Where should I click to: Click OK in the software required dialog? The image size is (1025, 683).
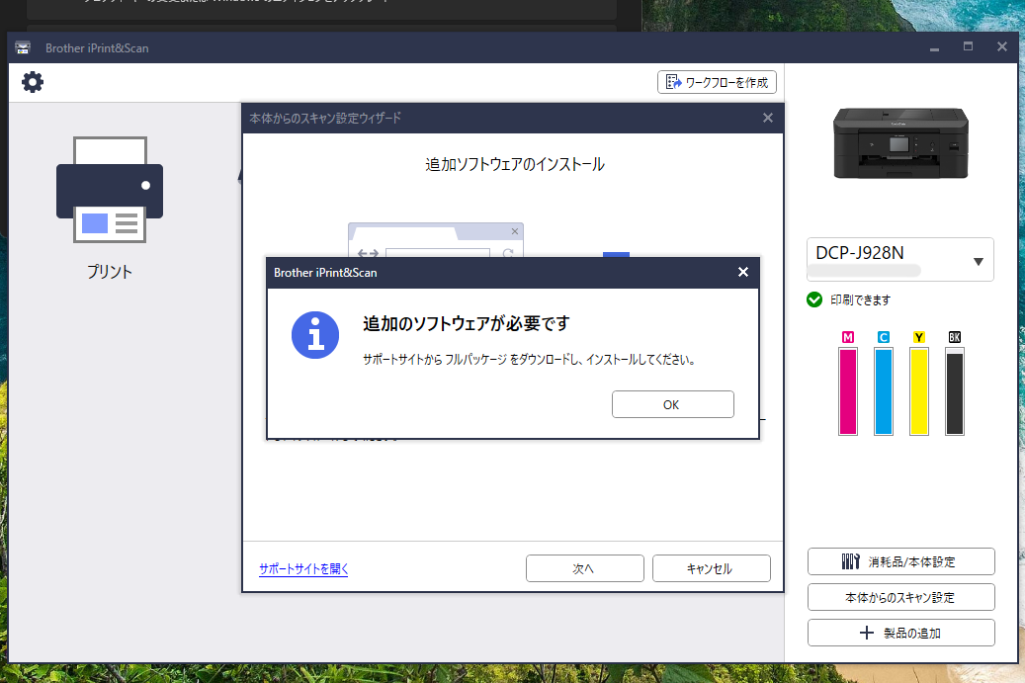click(x=673, y=404)
